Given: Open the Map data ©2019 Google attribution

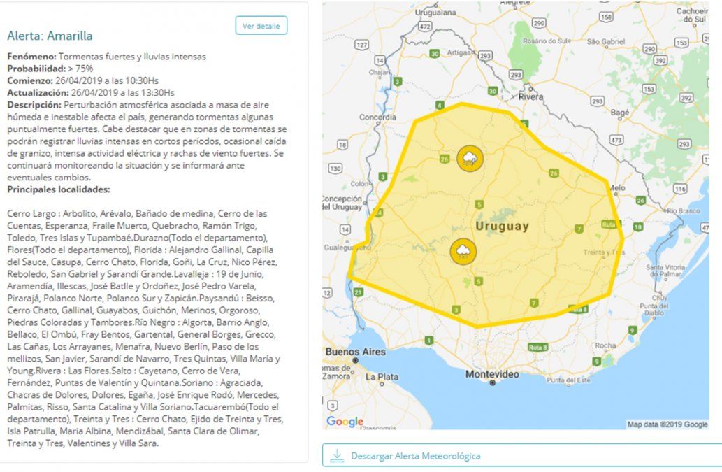Looking at the screenshot, I should (x=667, y=424).
